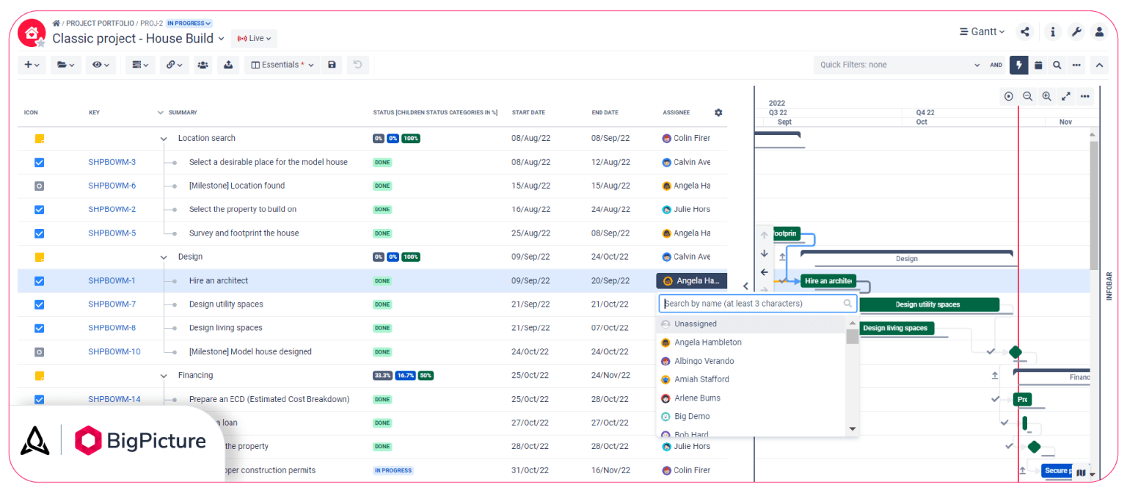Open the SHPBOWM-6 issue link
1127x493 pixels.
click(112, 186)
